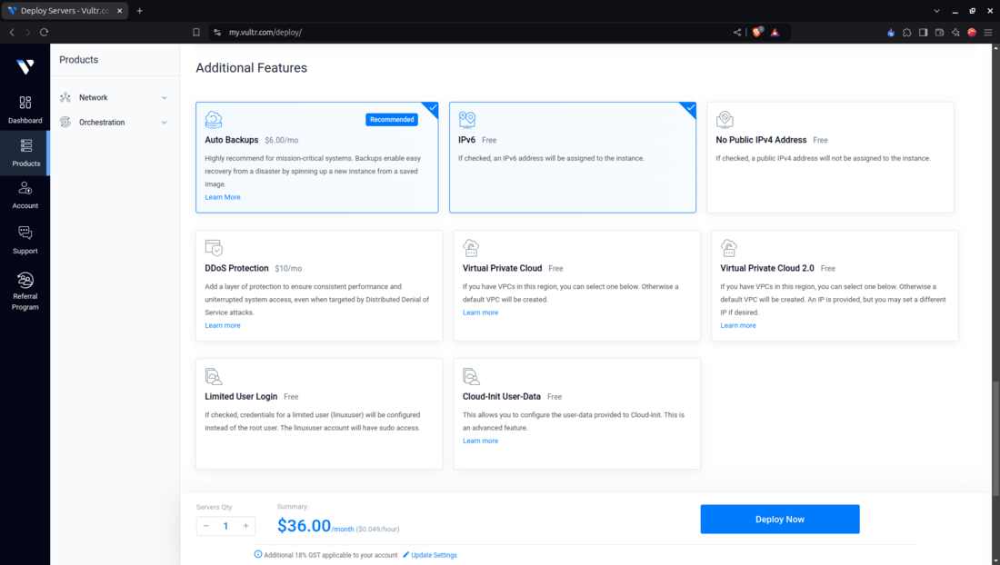This screenshot has height=565, width=1000.
Task: Enable the DDoS Protection card
Action: coord(319,285)
